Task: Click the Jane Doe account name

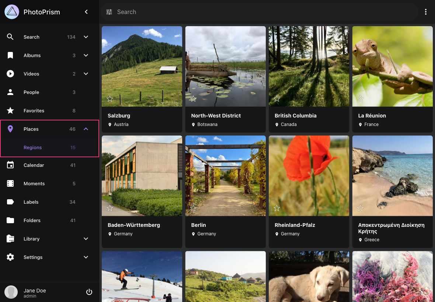Action: tap(35, 291)
